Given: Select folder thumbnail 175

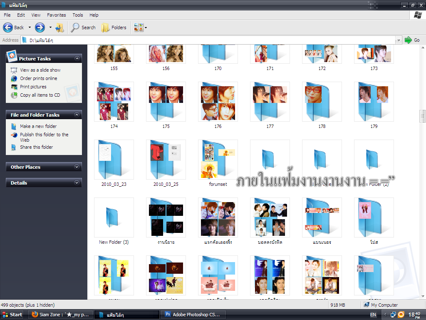Looking at the screenshot, I should [166, 102].
